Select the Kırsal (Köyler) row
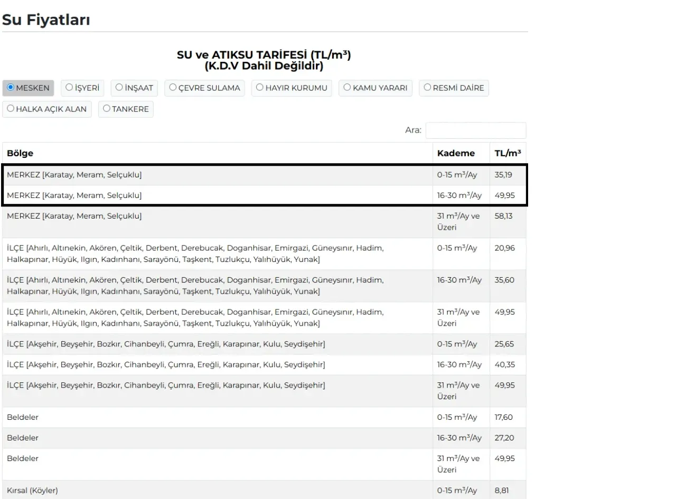The height and width of the screenshot is (499, 676). pyautogui.click(x=217, y=491)
